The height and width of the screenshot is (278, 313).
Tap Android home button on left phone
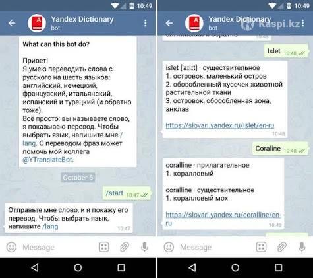click(x=78, y=267)
